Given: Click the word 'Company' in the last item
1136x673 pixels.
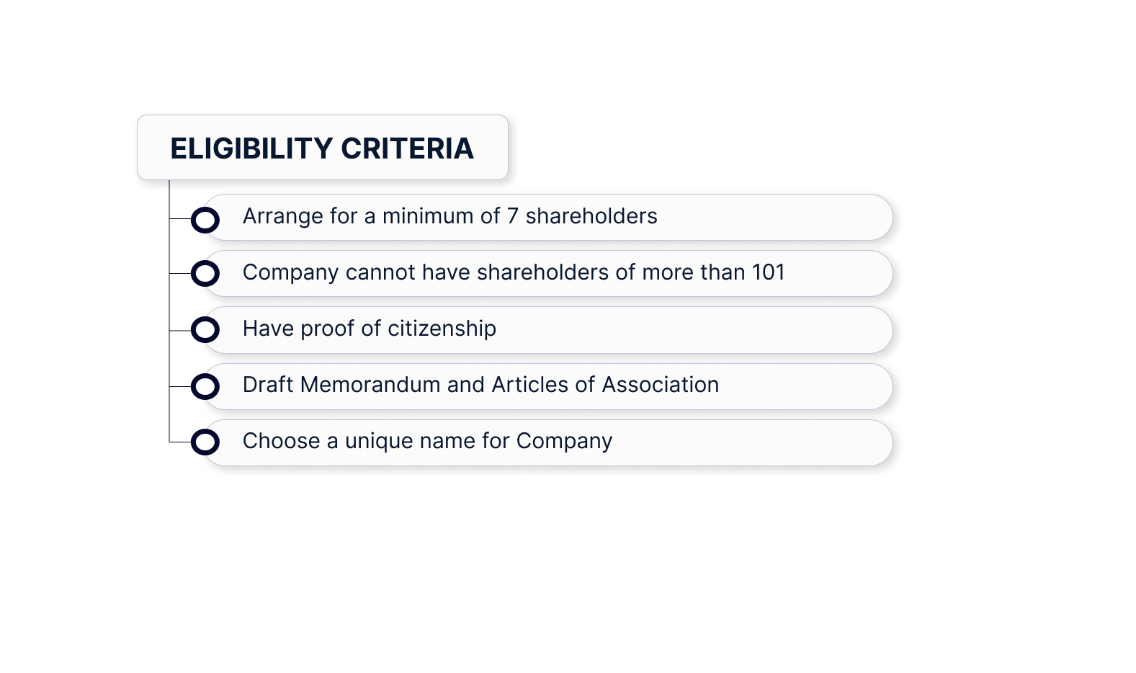Looking at the screenshot, I should (x=564, y=441).
